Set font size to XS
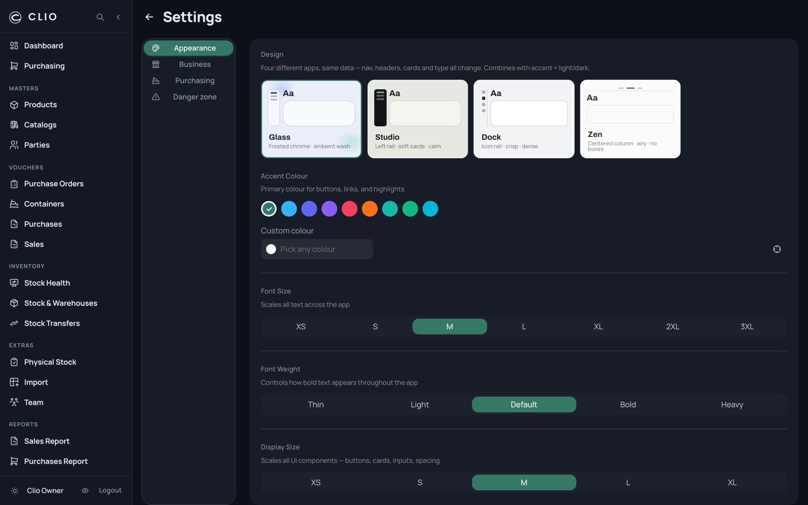808x505 pixels. (301, 327)
